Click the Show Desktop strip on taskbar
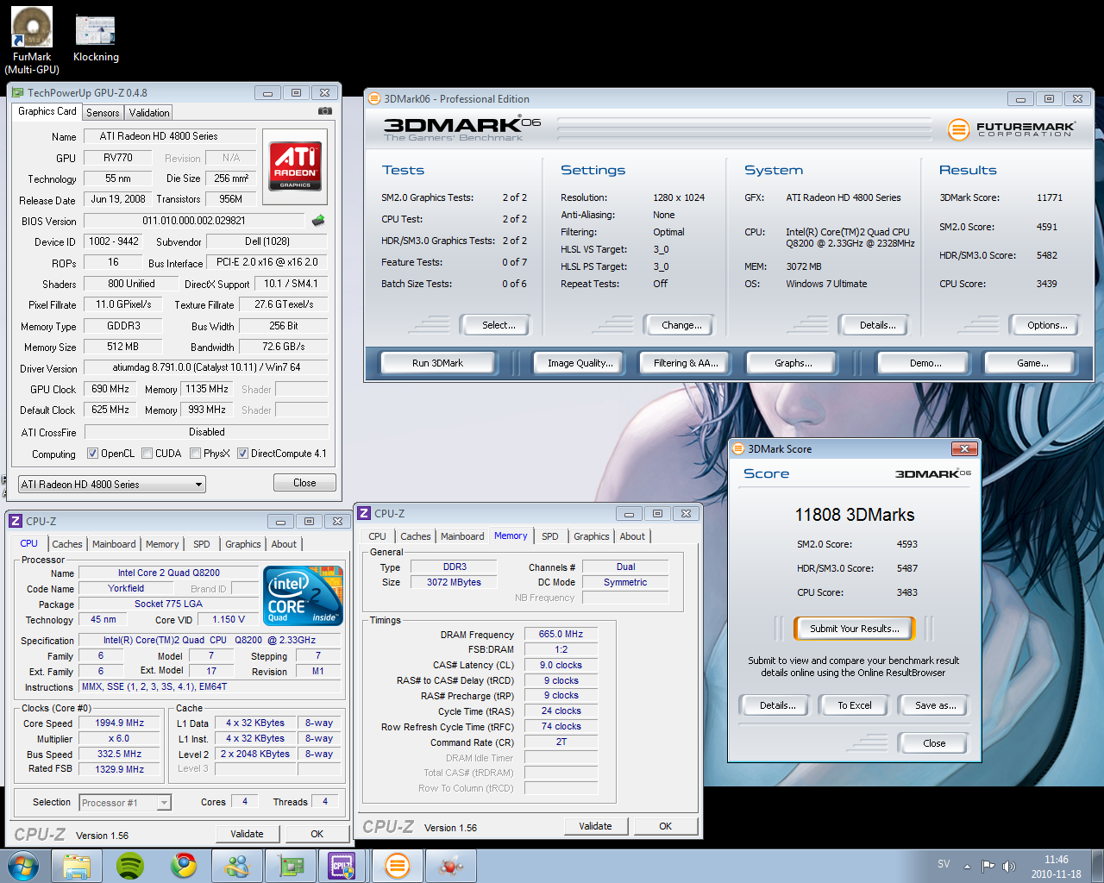The width and height of the screenshot is (1104, 883). [x=1097, y=866]
